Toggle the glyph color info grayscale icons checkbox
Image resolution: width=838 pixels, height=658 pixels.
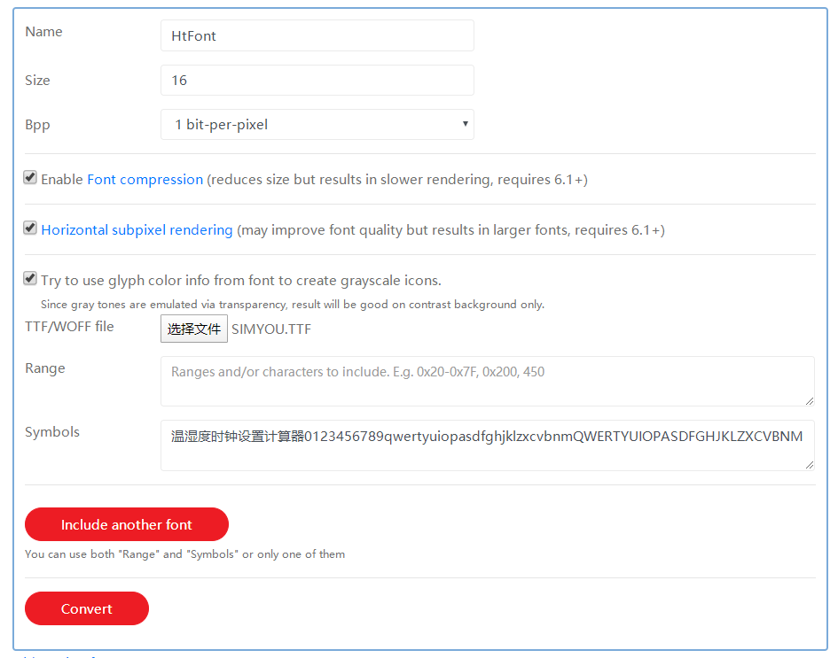click(x=30, y=279)
